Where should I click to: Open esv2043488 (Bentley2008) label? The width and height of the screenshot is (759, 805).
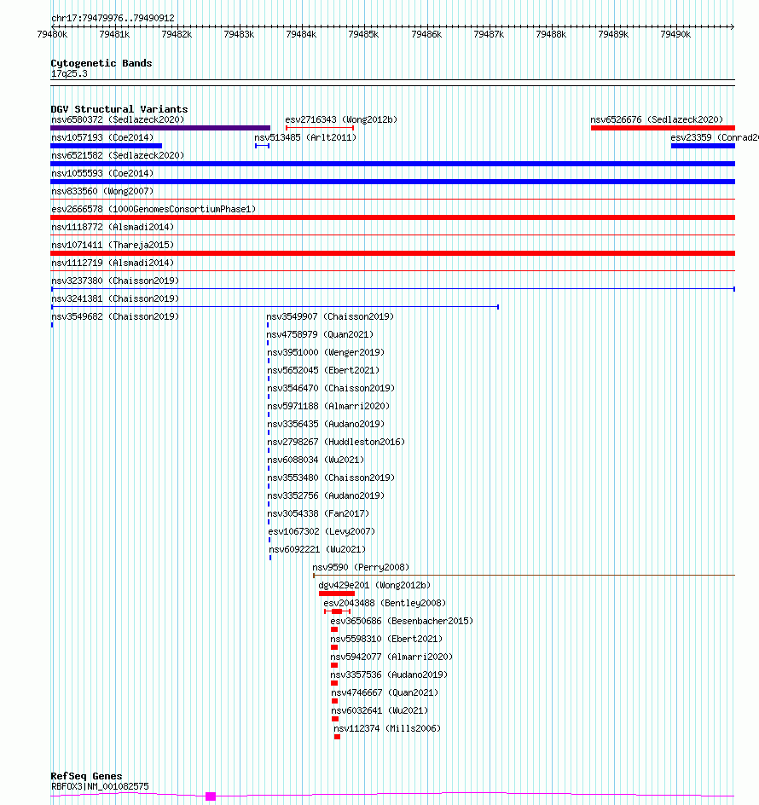point(385,603)
